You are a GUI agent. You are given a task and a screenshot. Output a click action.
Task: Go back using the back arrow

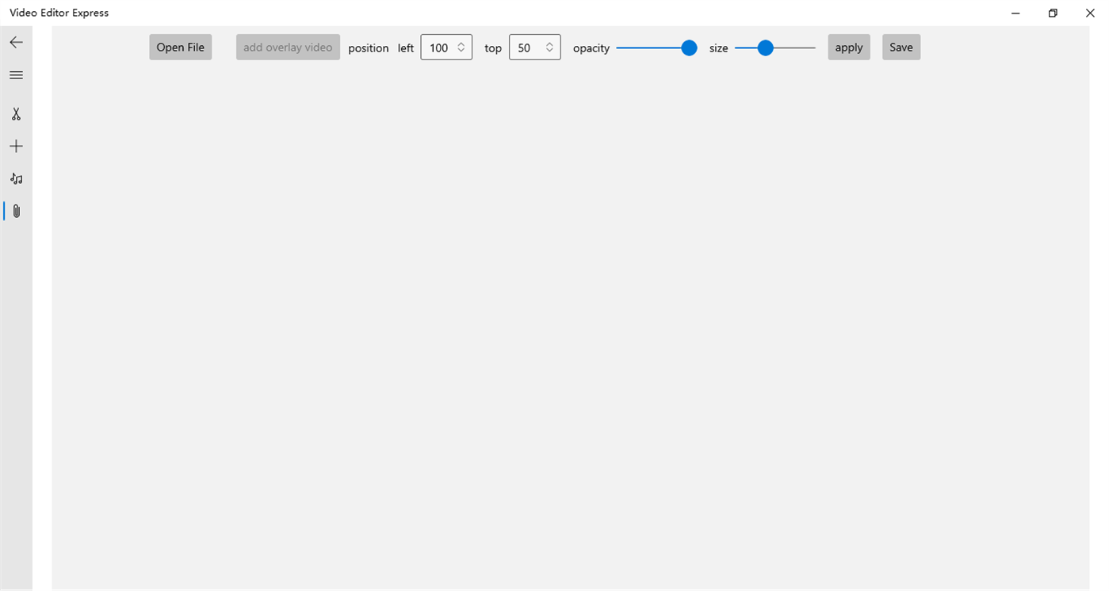[16, 42]
